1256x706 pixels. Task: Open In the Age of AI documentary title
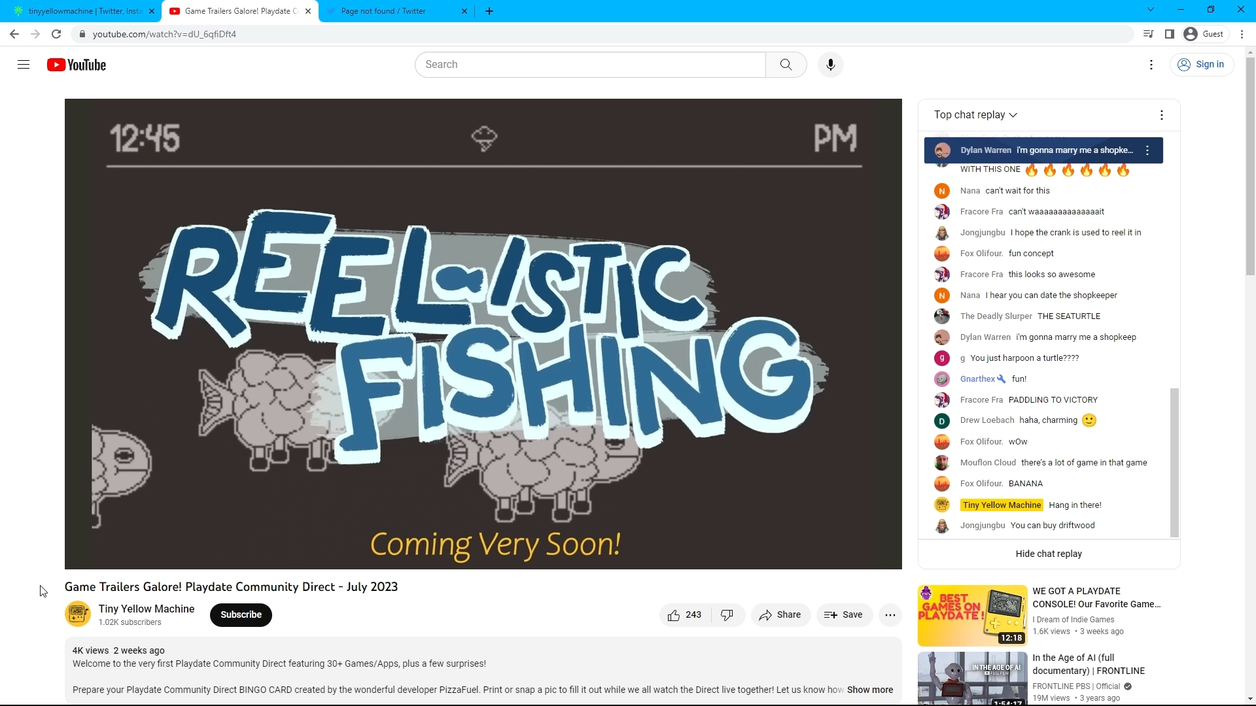coord(1089,665)
